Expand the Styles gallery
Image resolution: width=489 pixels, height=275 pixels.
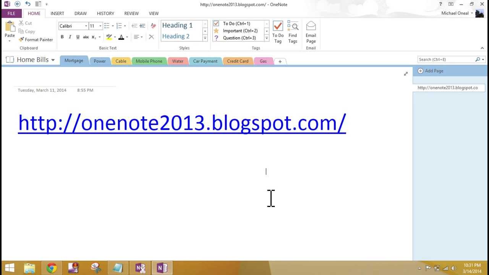[x=205, y=38]
